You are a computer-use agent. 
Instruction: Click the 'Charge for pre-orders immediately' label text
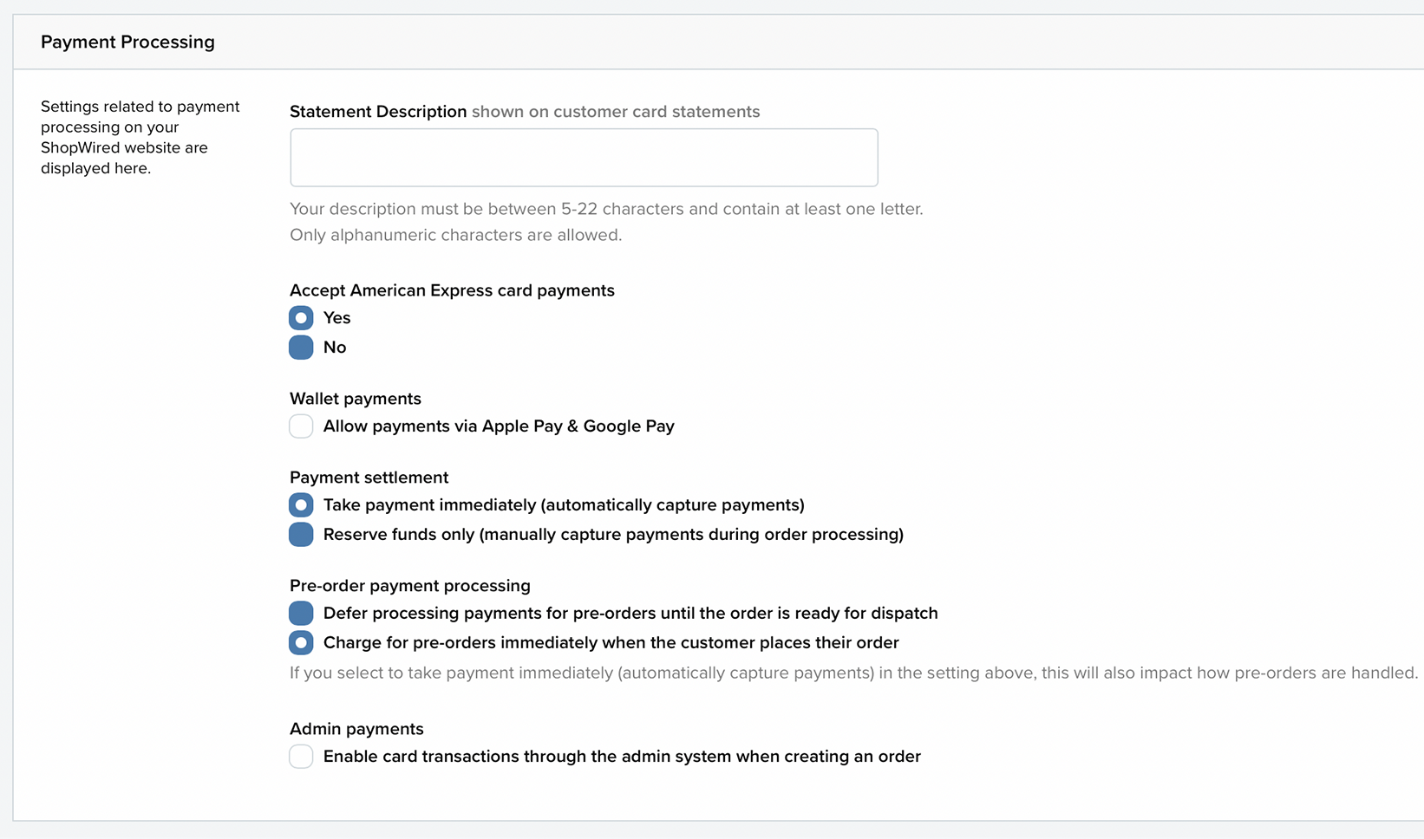pos(611,643)
